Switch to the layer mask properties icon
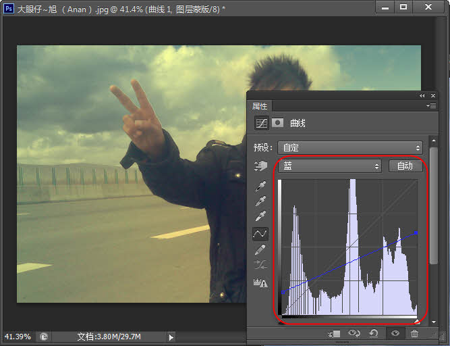This screenshot has height=346, width=450. (x=277, y=124)
